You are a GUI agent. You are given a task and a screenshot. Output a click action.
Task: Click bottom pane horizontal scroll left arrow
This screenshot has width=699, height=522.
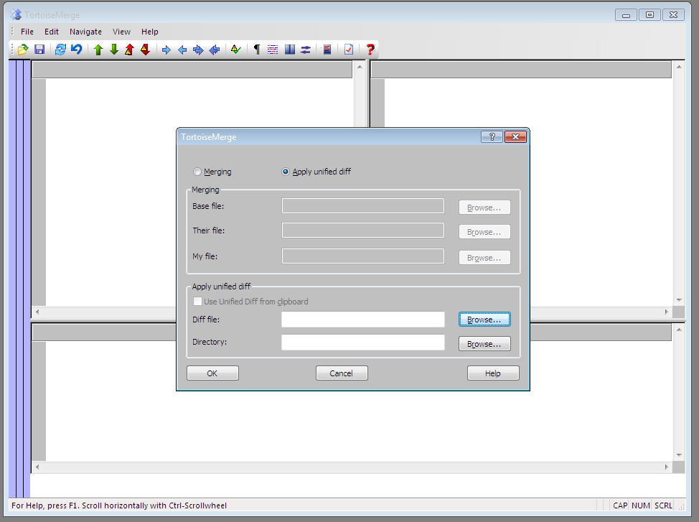37,467
